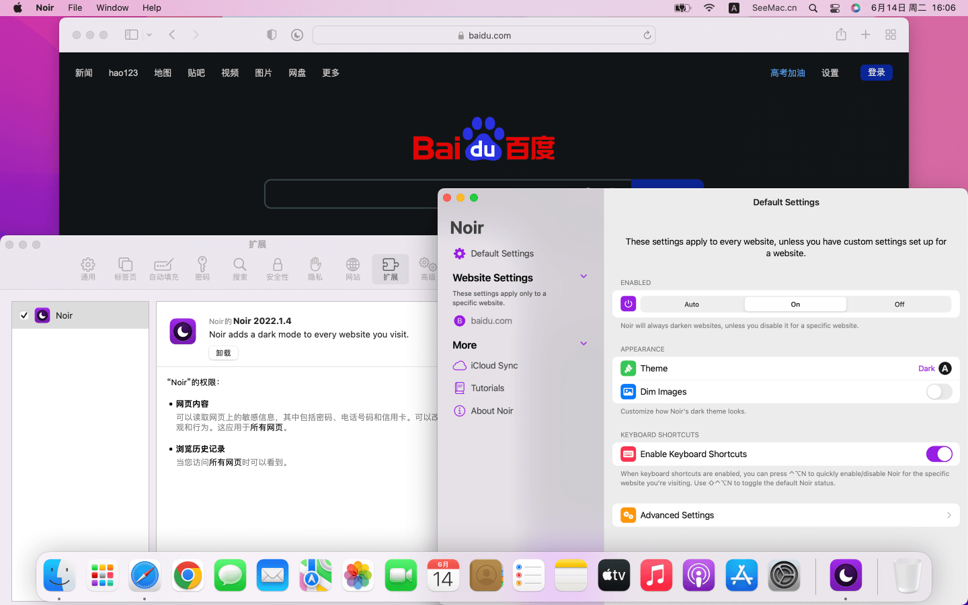The width and height of the screenshot is (968, 605).
Task: Collapse the Website Settings section chevron
Action: tap(583, 276)
